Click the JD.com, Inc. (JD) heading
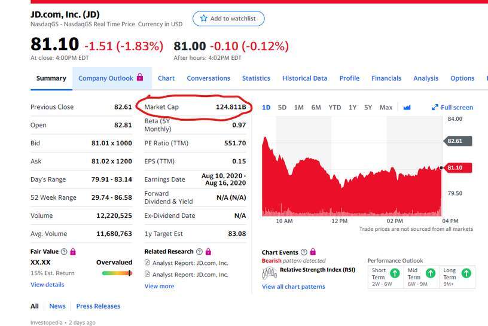This screenshot has height=326, width=488. (x=65, y=14)
